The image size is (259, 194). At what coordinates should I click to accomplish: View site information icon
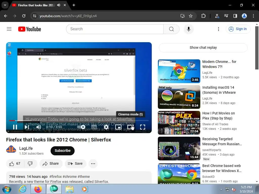click(34, 16)
